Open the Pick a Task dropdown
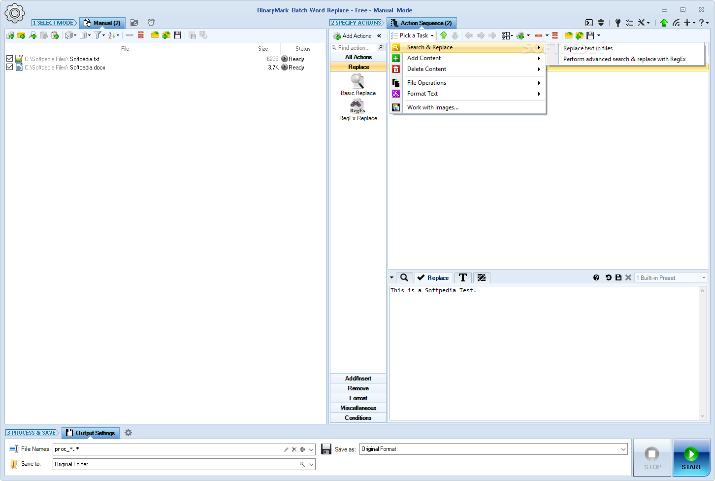Image resolution: width=715 pixels, height=481 pixels. coord(413,35)
